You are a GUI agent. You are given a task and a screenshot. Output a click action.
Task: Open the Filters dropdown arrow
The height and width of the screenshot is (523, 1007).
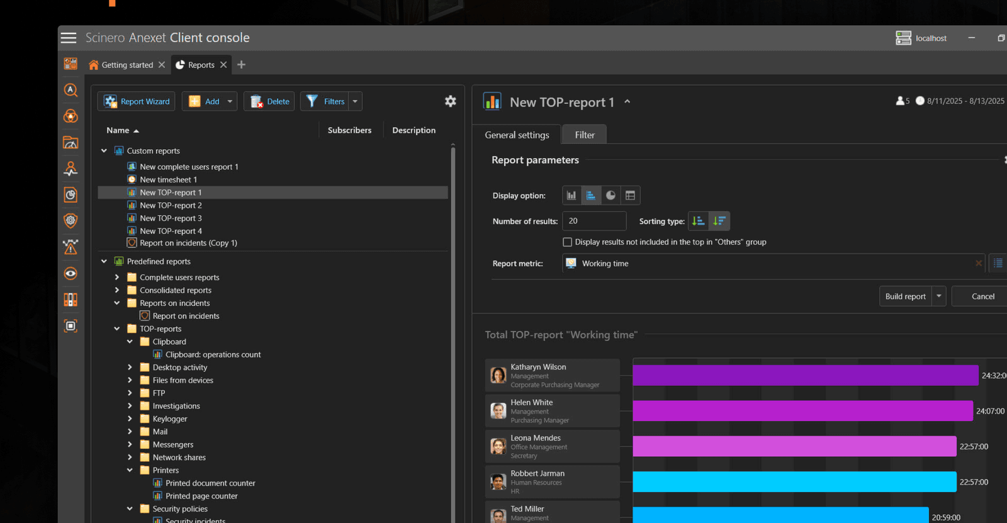355,101
